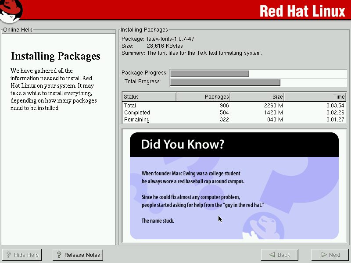
Task: Click the right arrow icon on Next
Action: point(324,255)
